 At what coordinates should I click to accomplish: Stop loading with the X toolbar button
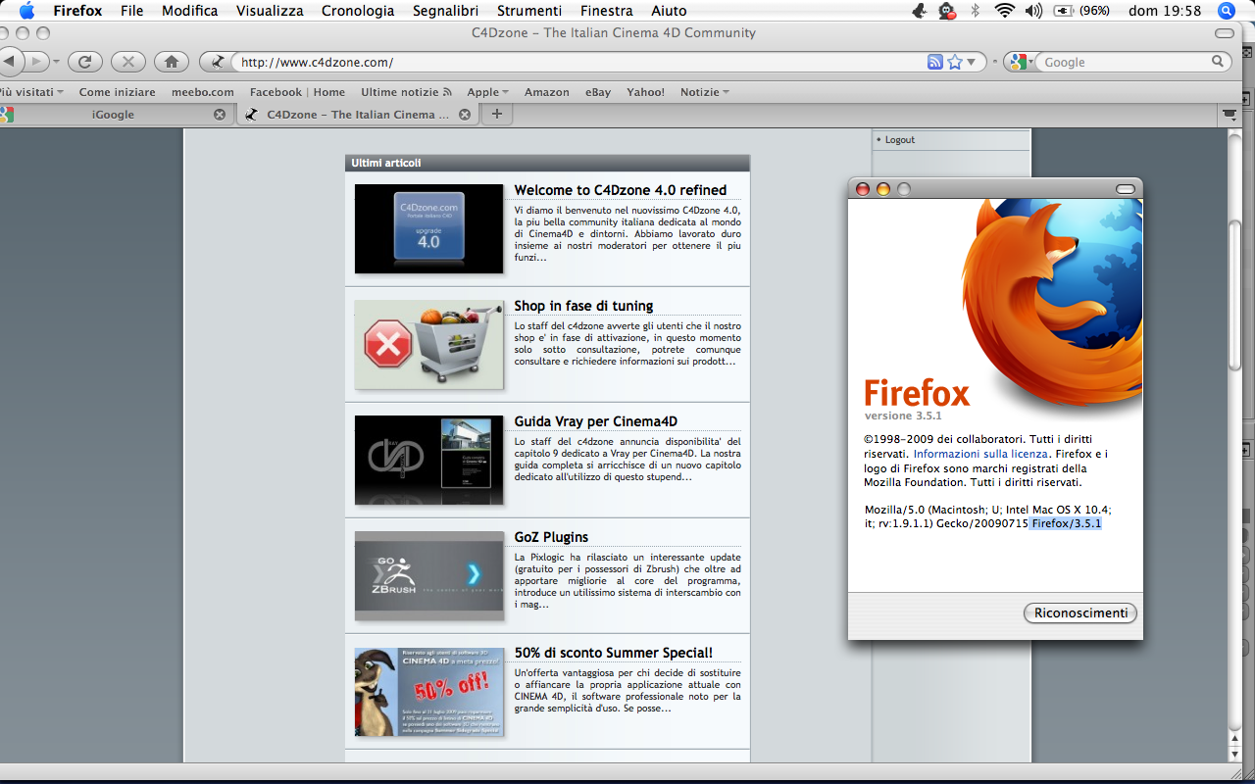coord(128,62)
